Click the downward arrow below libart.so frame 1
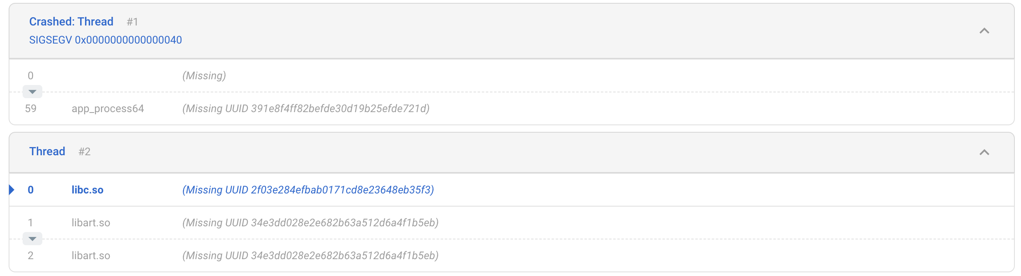The width and height of the screenshot is (1021, 276). coord(32,238)
